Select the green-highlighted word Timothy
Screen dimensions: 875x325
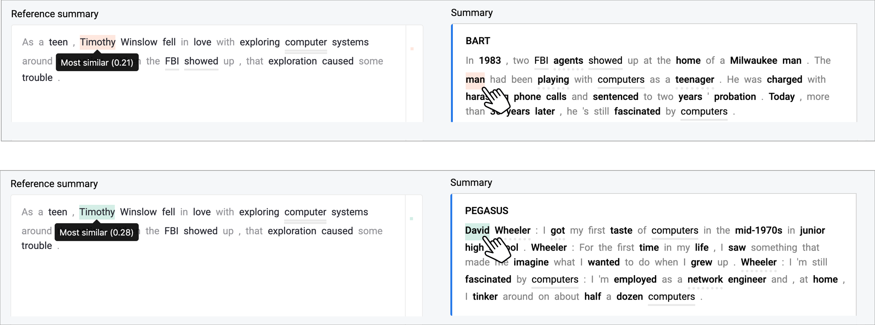coord(97,212)
